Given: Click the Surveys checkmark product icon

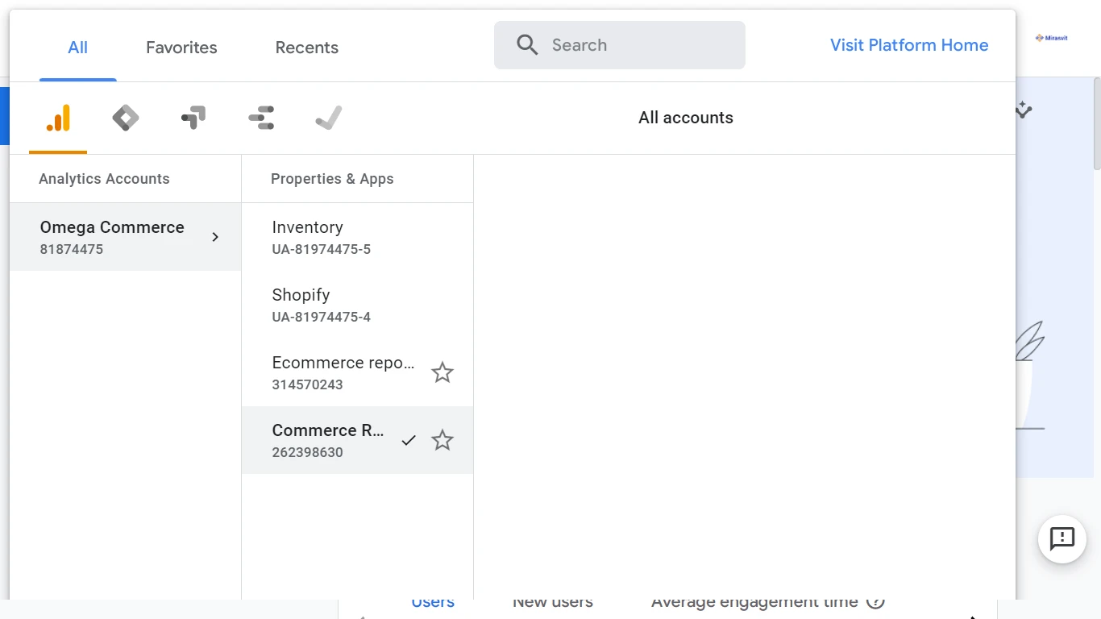Looking at the screenshot, I should [x=329, y=118].
